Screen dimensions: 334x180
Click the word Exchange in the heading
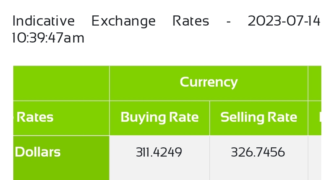123,22
